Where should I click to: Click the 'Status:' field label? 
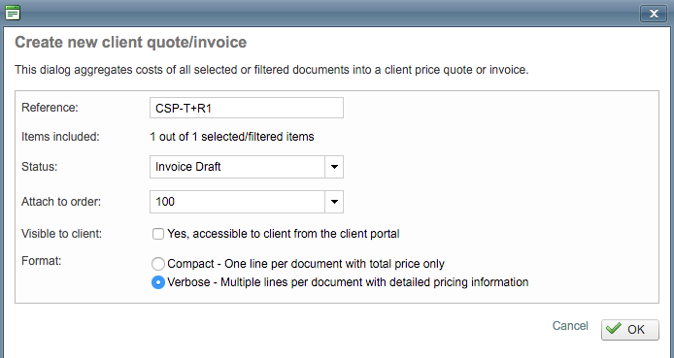coord(40,167)
